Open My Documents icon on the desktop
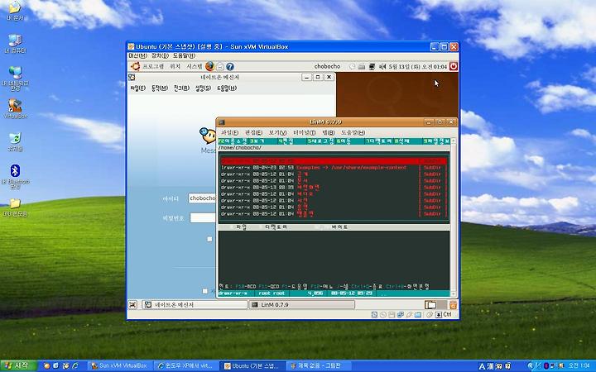Viewport: 596px width, 372px height. [x=15, y=7]
